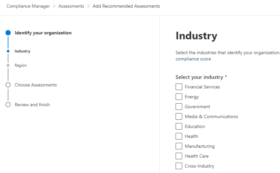Go to Compliance Manager breadcrumb
This screenshot has width=280, height=173.
coord(28,6)
